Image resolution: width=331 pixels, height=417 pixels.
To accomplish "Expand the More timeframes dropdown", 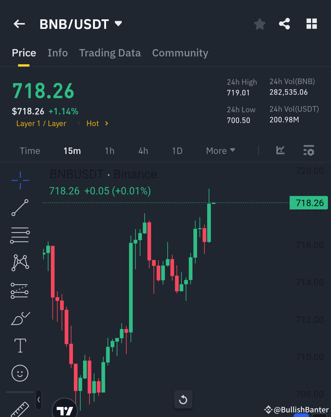I will pyautogui.click(x=220, y=151).
